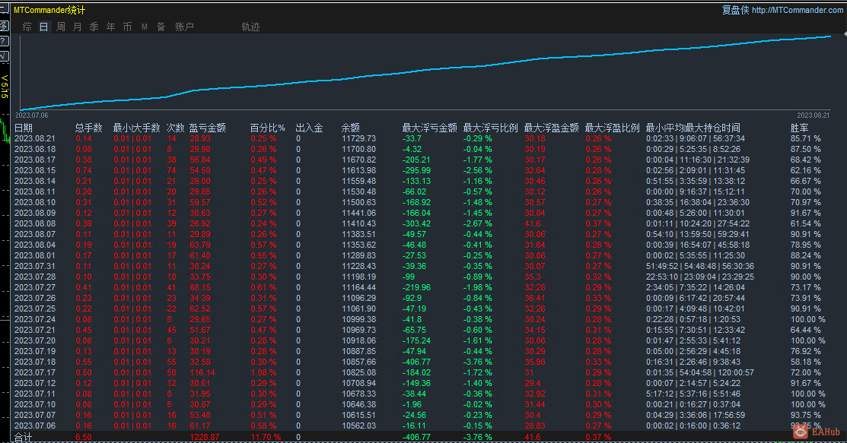Select the 2023.08.21 data row
This screenshot has width=847, height=443.
pos(34,138)
